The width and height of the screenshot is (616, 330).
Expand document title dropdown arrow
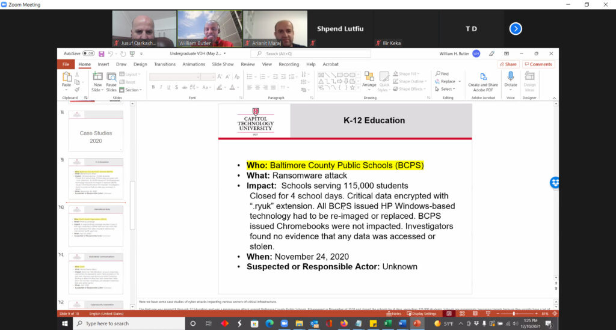(225, 53)
